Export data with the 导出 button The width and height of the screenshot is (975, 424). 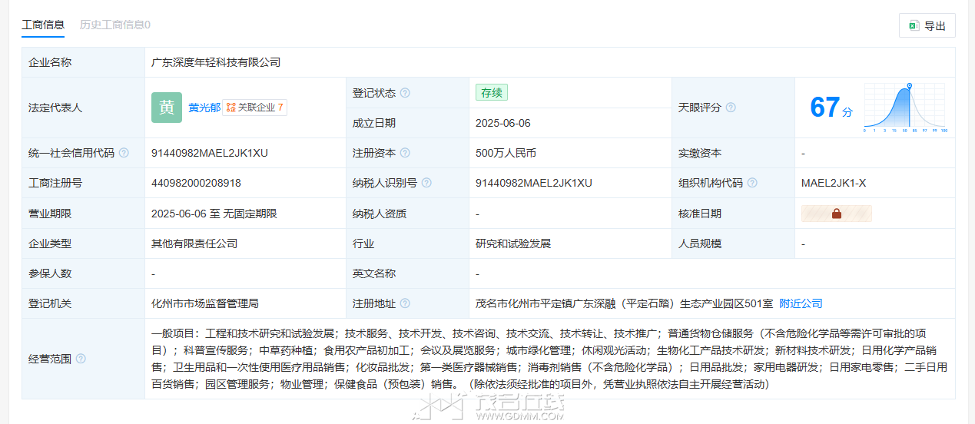click(927, 25)
